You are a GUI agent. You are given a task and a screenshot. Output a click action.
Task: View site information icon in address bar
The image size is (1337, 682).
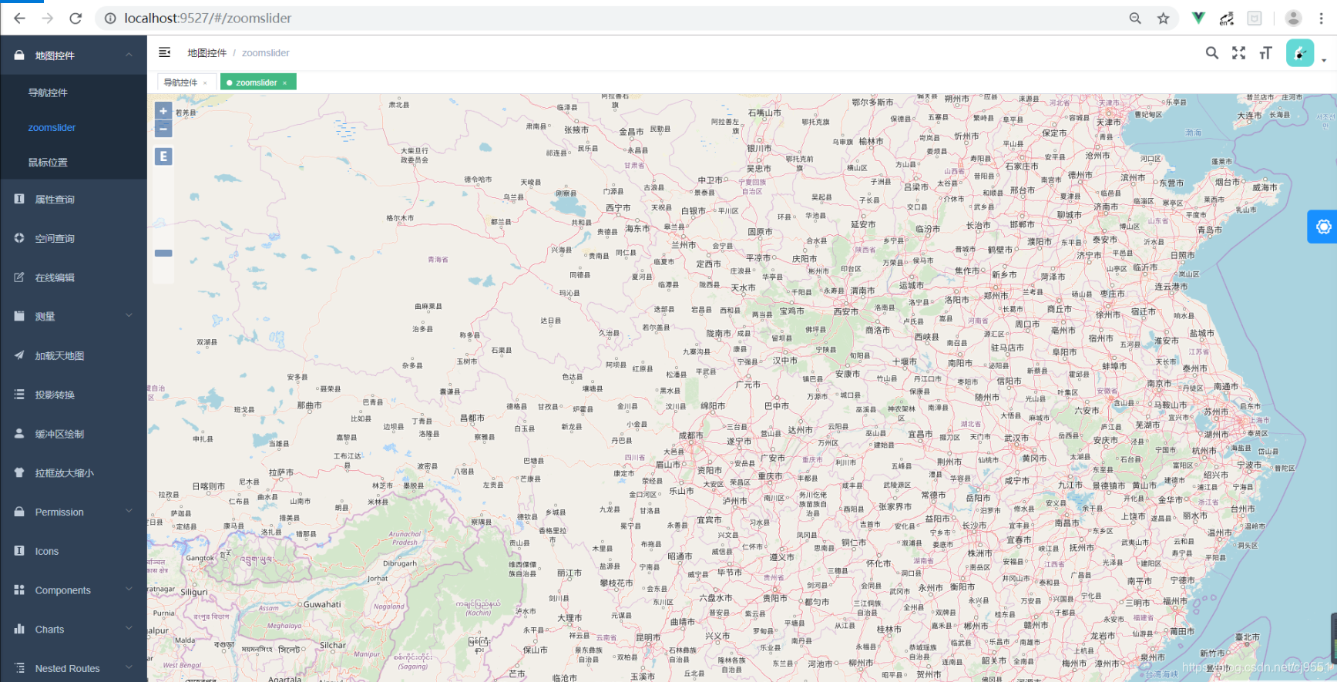click(x=110, y=18)
